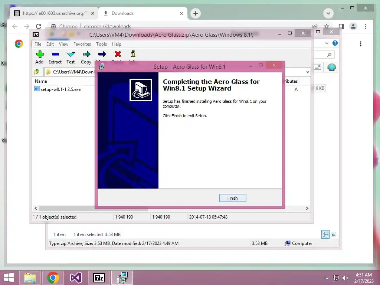Image resolution: width=380 pixels, height=285 pixels.
Task: Click the network tray icon
Action: 336,278
